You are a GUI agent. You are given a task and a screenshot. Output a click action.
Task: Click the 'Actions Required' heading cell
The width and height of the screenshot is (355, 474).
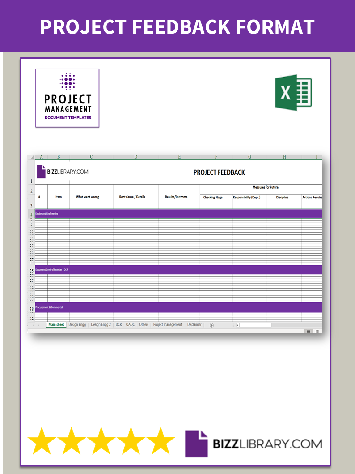coord(312,202)
